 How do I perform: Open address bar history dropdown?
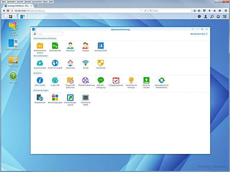pos(141,11)
